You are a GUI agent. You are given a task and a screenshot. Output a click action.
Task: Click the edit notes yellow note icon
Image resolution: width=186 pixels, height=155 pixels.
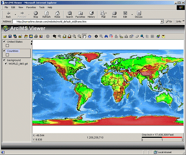click(163, 37)
